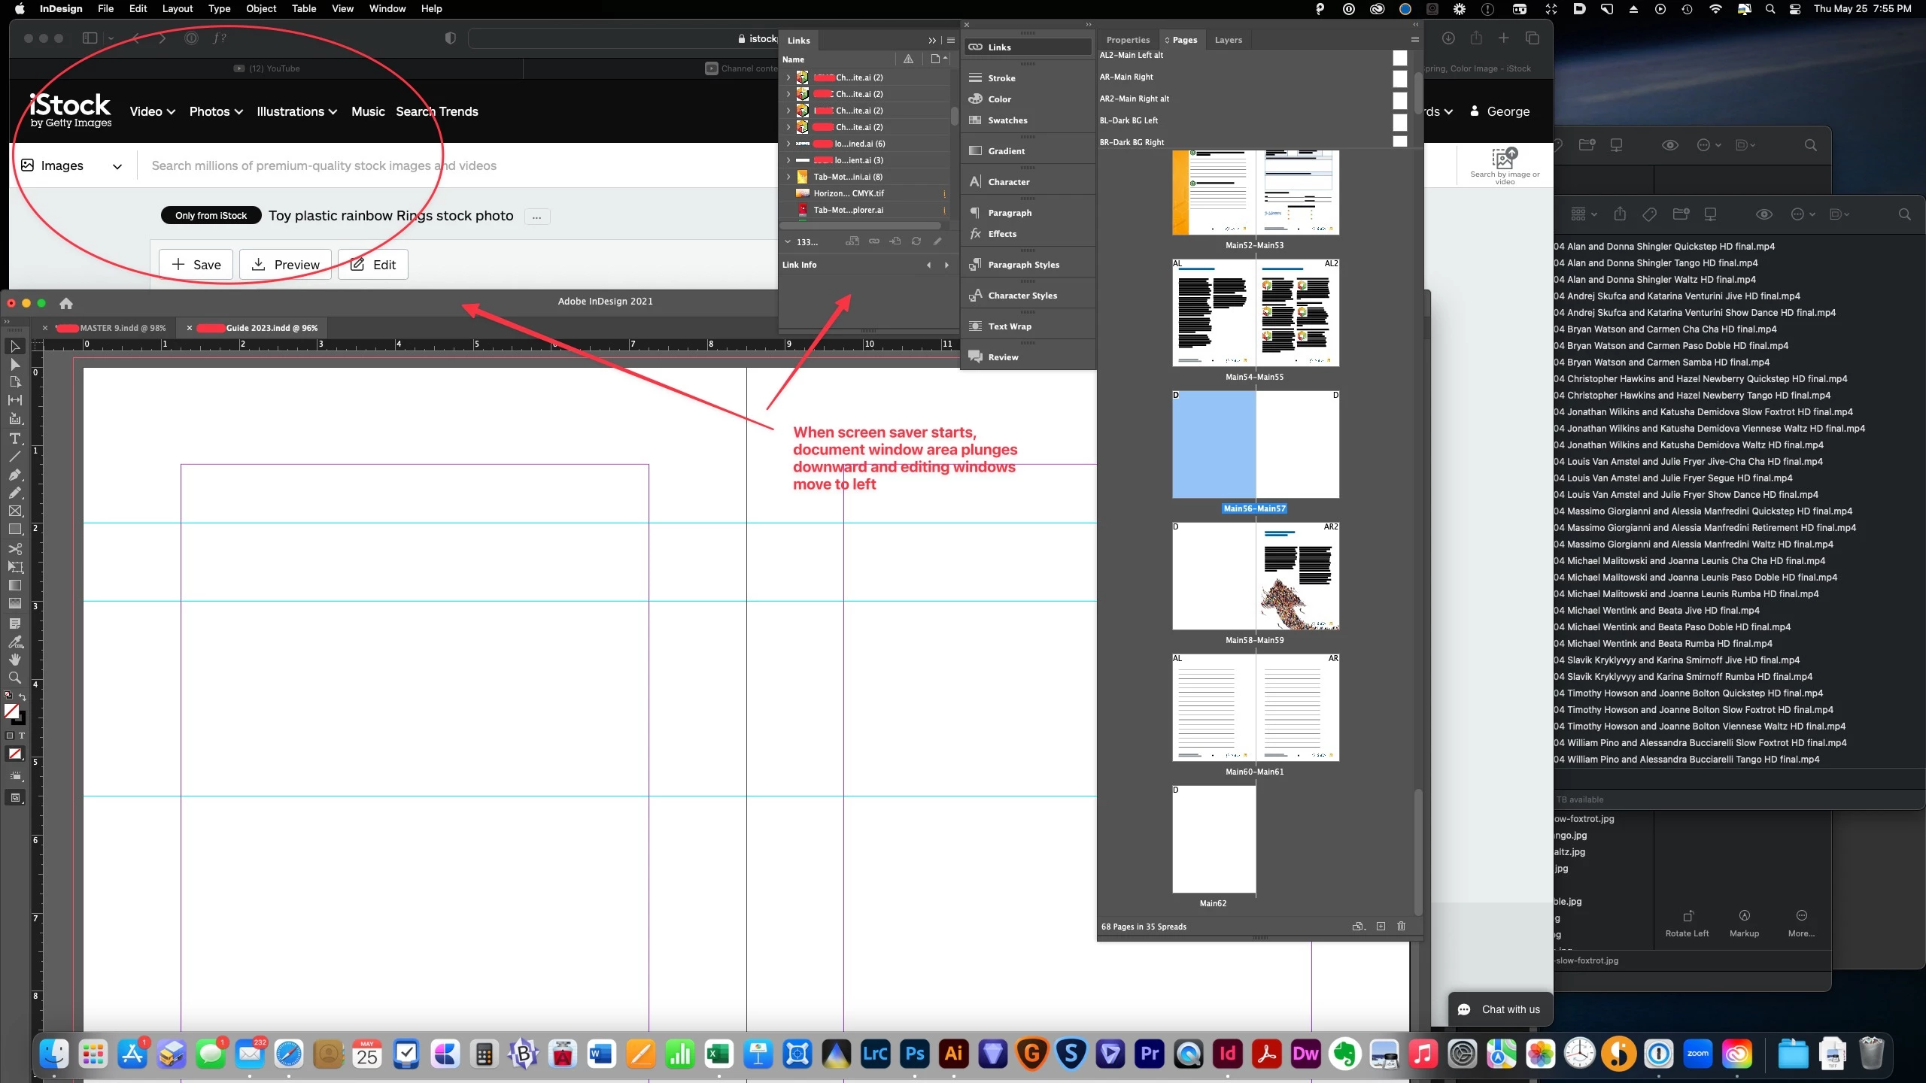
Task: Expand the lo...ined.ai (6) link group
Action: (x=788, y=144)
